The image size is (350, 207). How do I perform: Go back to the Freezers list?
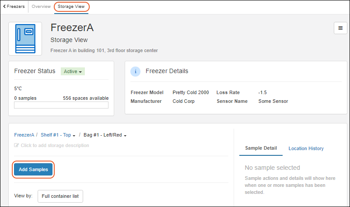[14, 7]
